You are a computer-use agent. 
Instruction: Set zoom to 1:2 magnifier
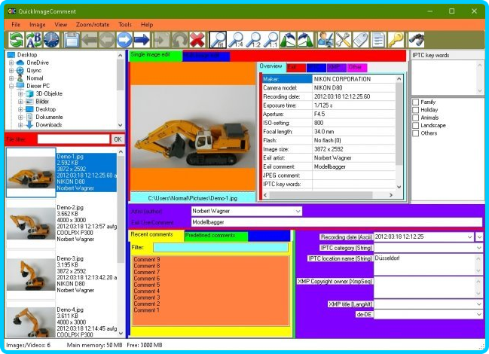pyautogui.click(x=254, y=40)
